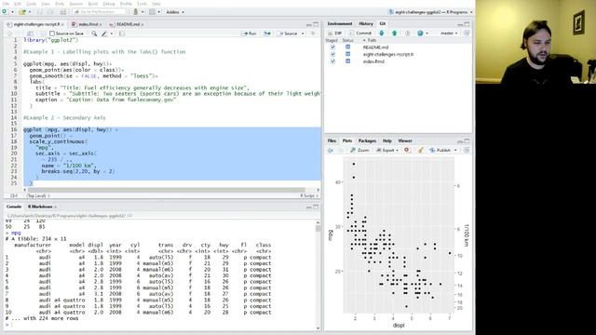Open the R Script file type selector
This screenshot has height=335, width=596.
(309, 195)
